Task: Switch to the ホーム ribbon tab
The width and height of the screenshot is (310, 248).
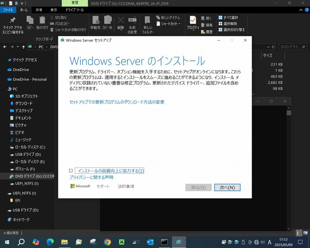Action: [x=24, y=10]
